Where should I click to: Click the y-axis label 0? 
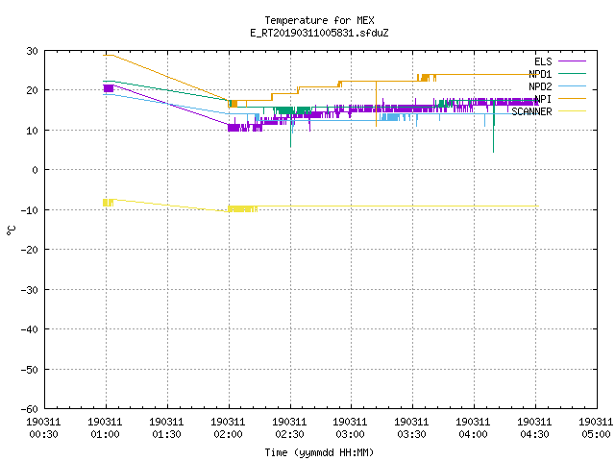pos(36,170)
